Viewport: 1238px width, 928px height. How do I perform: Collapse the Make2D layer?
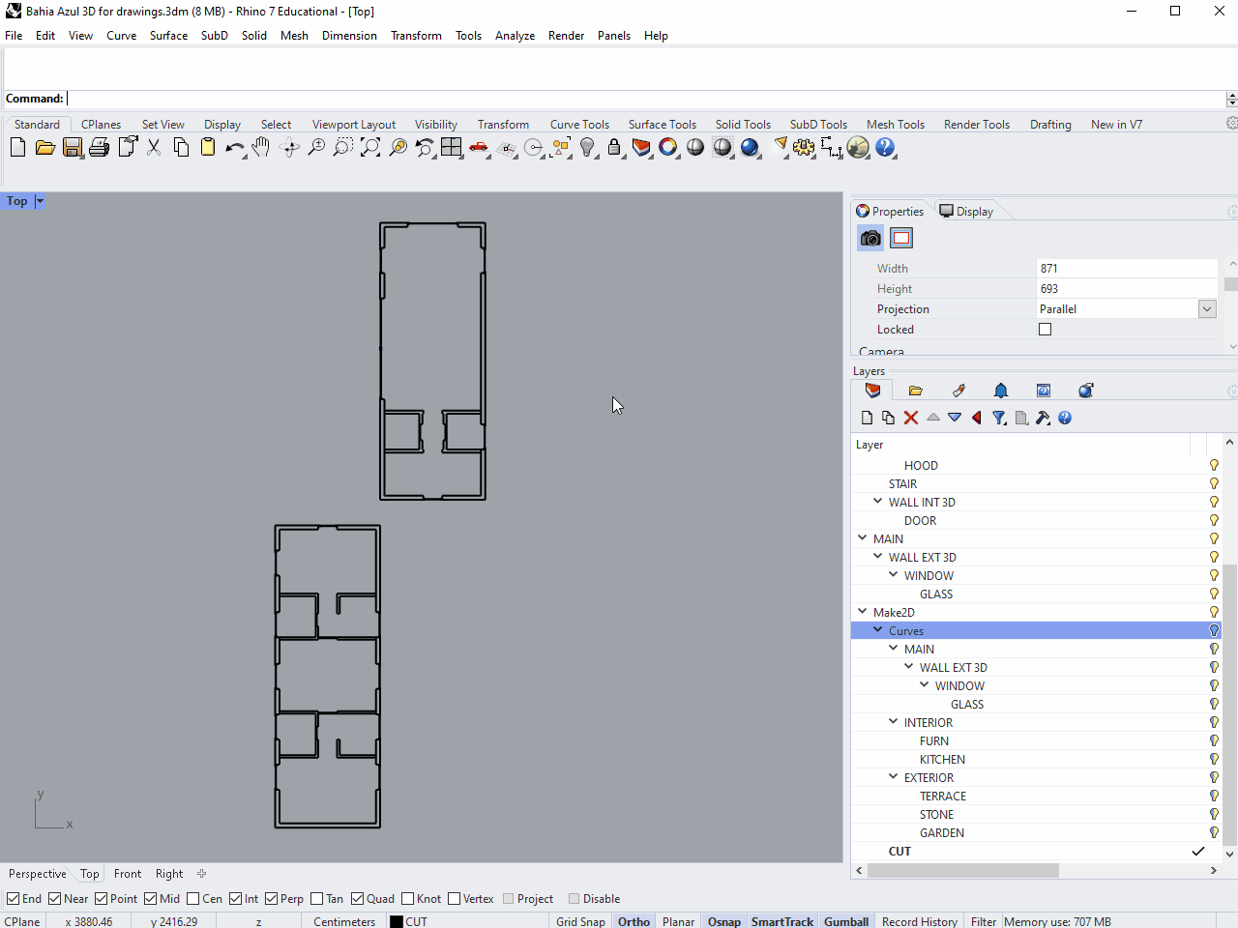(x=863, y=612)
